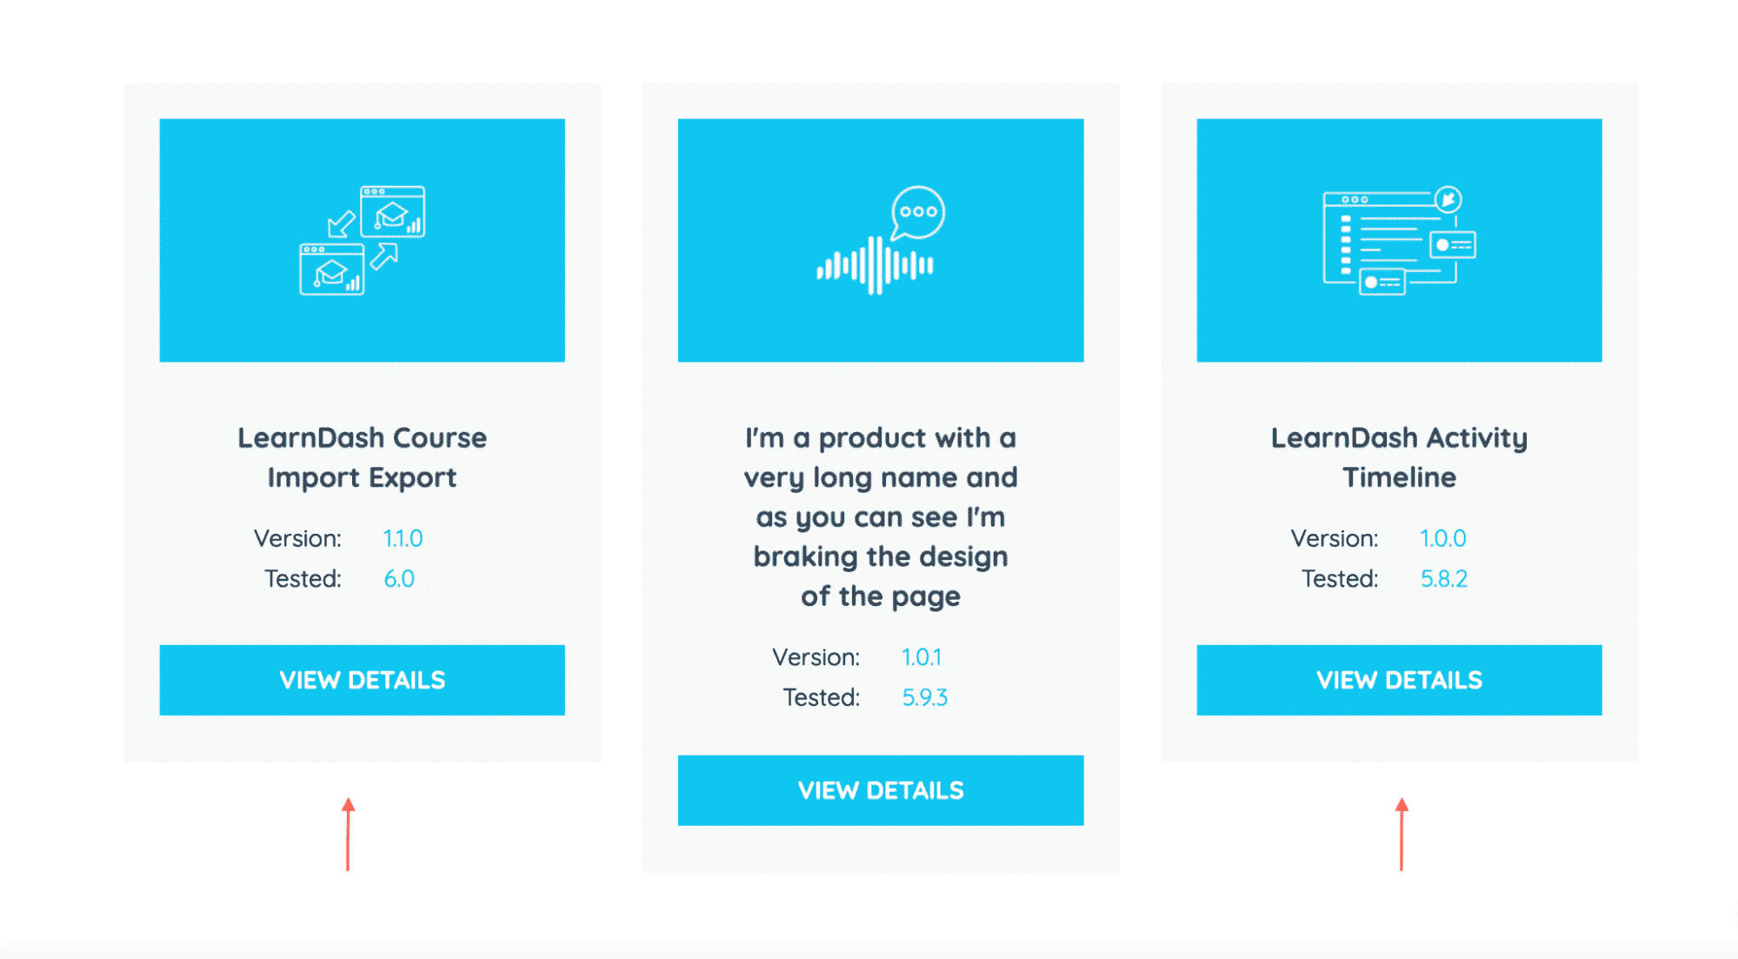Viewport: 1738px width, 959px height.
Task: Open LearnDash Course Import Export thumbnail
Action: click(363, 240)
